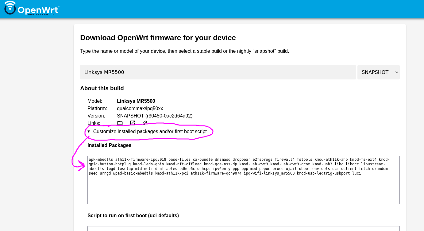Click the heading 'Download OpenWrt firmware for your device'
424x231 pixels.
[158, 38]
